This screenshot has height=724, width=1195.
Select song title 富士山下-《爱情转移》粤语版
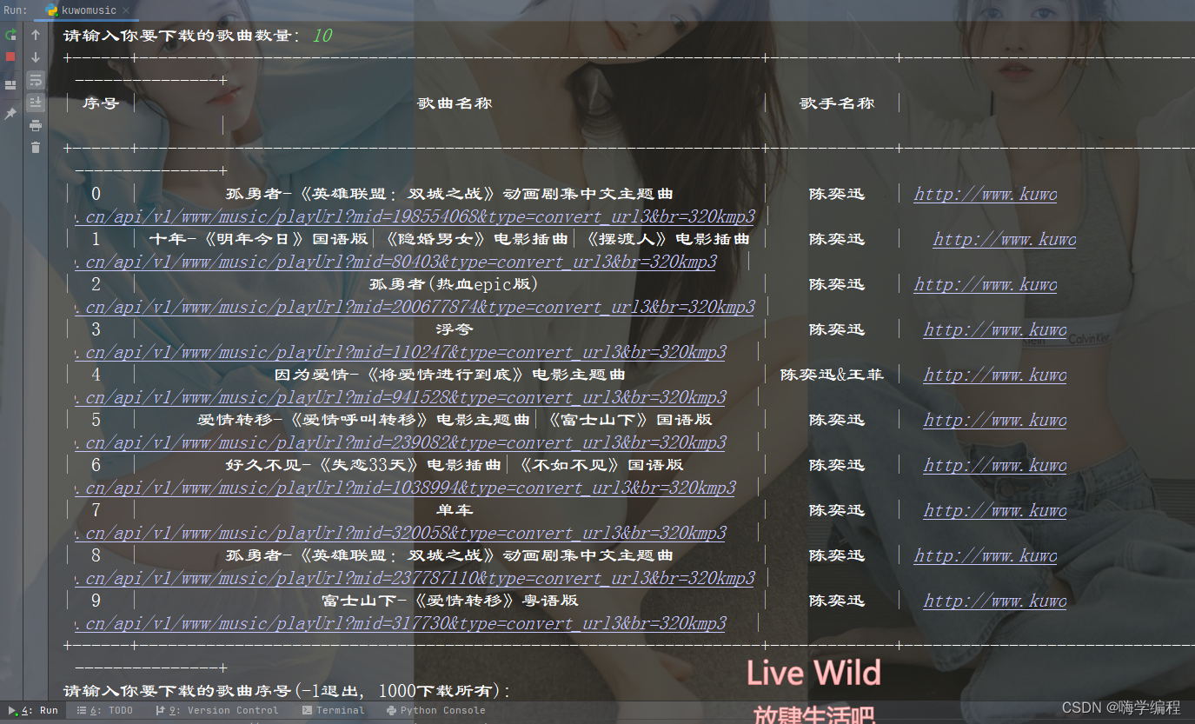450,601
